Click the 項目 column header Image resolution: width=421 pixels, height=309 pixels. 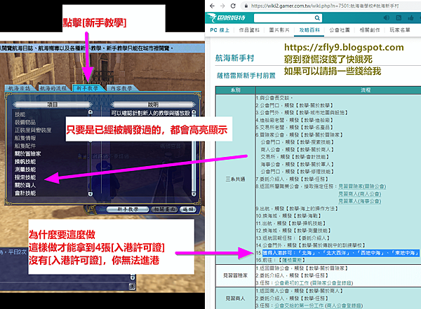click(x=53, y=104)
